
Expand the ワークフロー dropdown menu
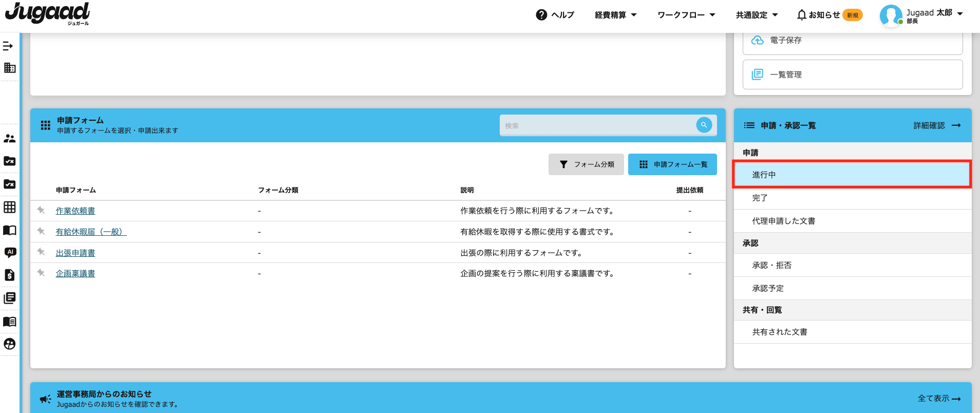click(x=686, y=15)
